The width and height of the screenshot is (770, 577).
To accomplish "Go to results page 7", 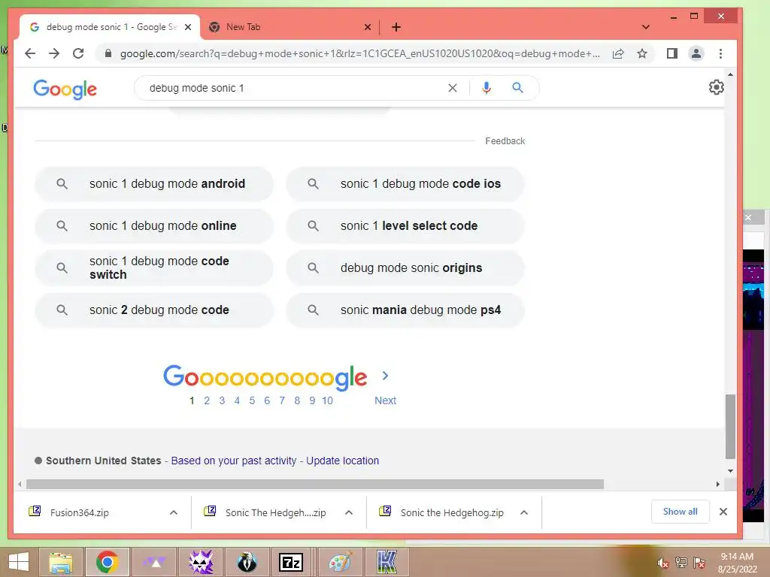I will pos(282,400).
